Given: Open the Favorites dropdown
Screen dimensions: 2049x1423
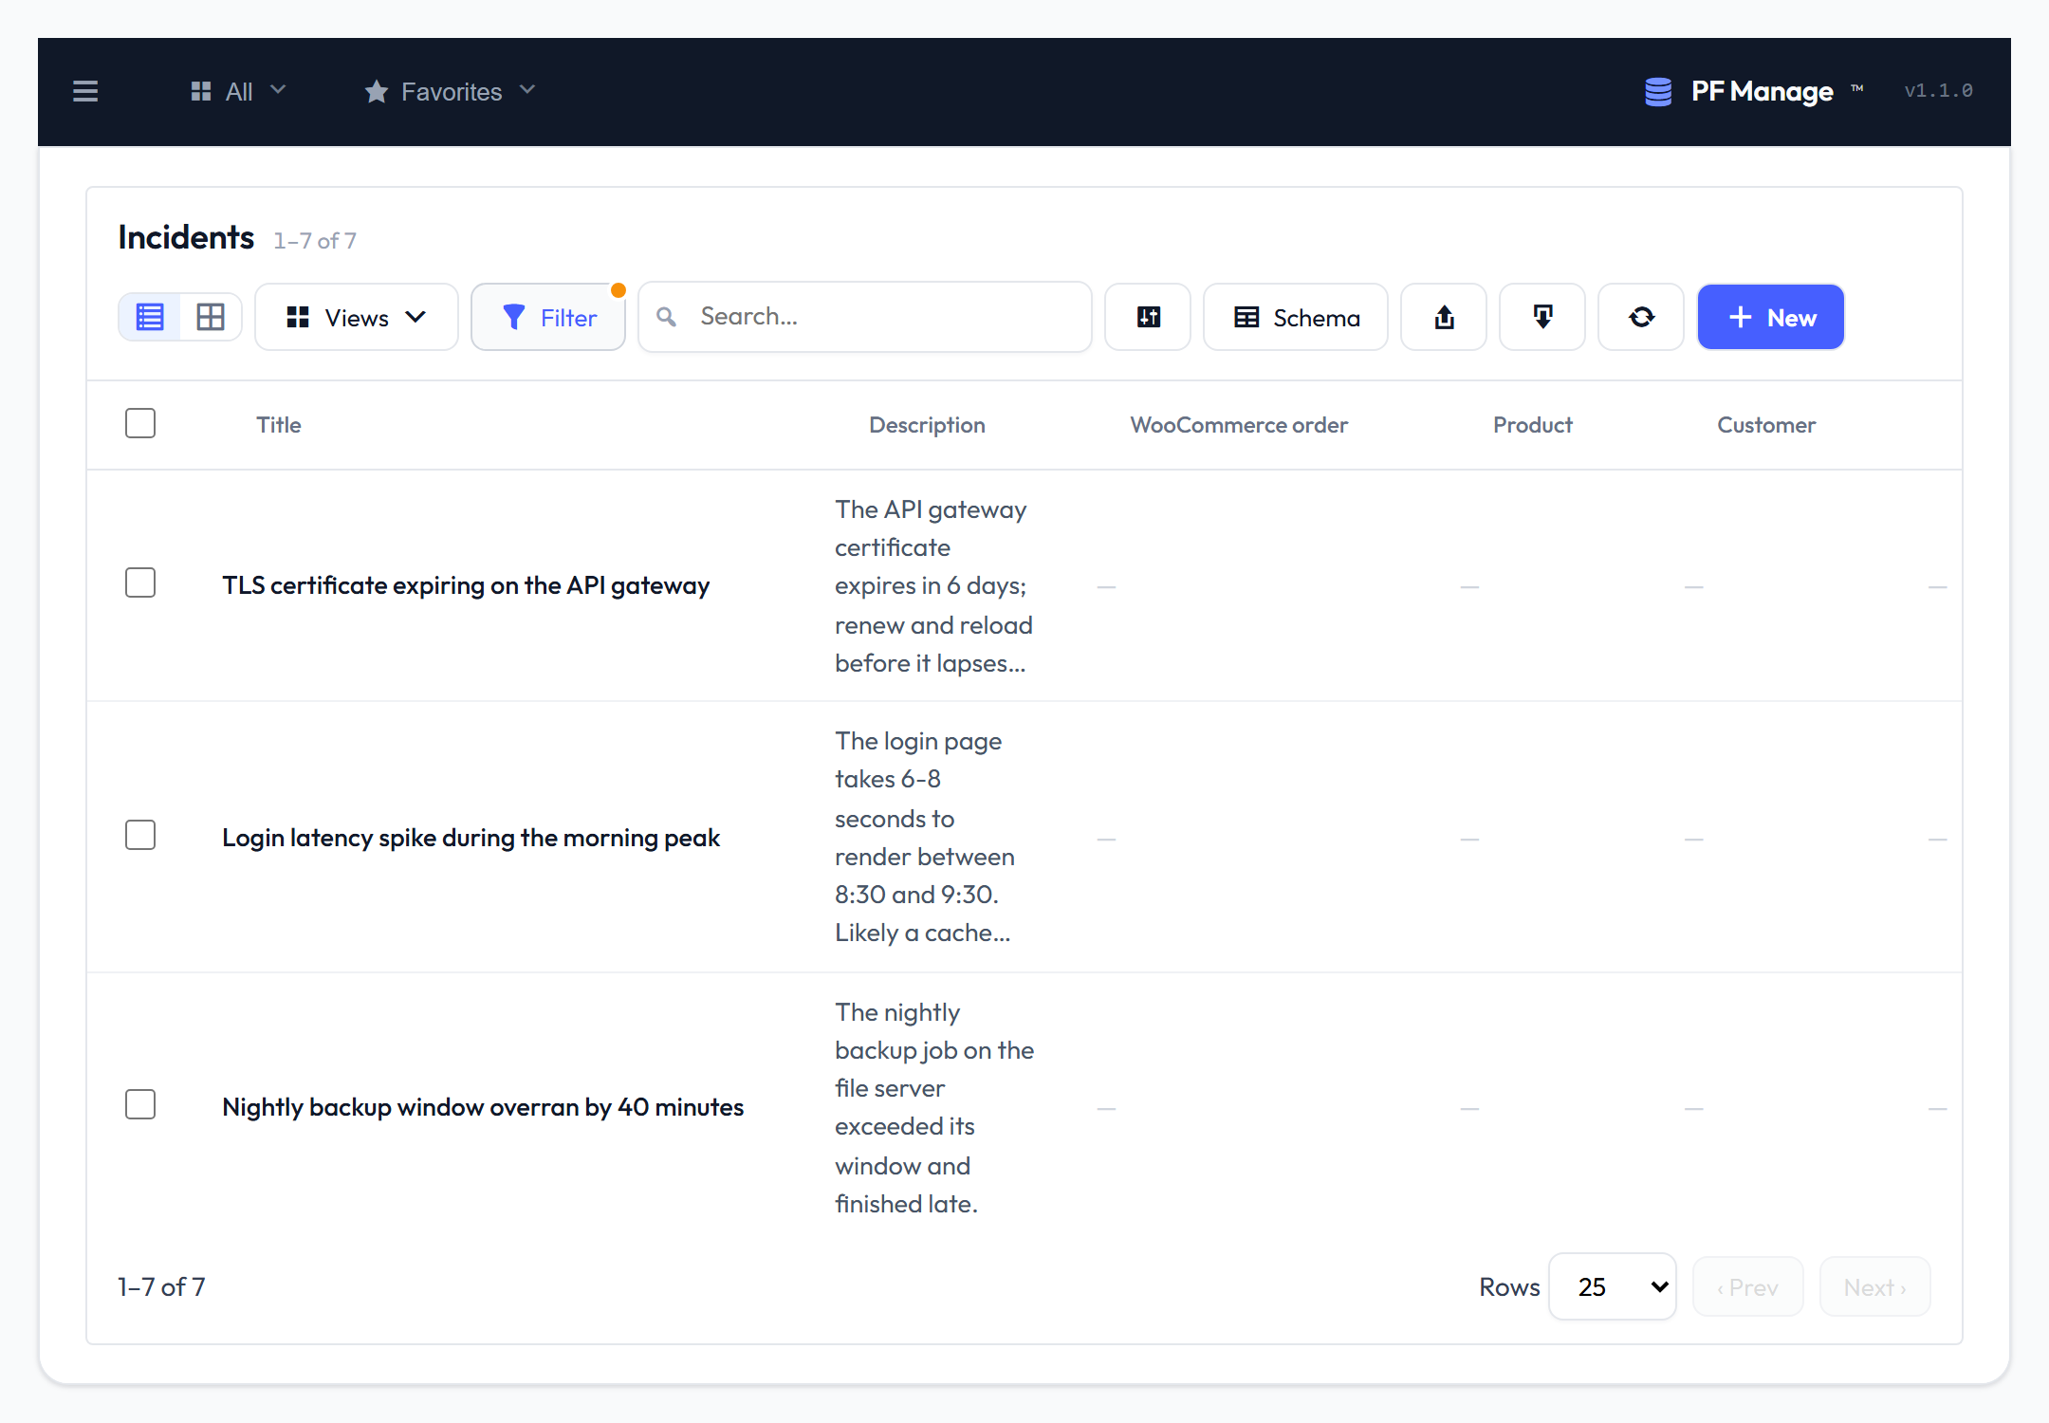Looking at the screenshot, I should [x=451, y=91].
